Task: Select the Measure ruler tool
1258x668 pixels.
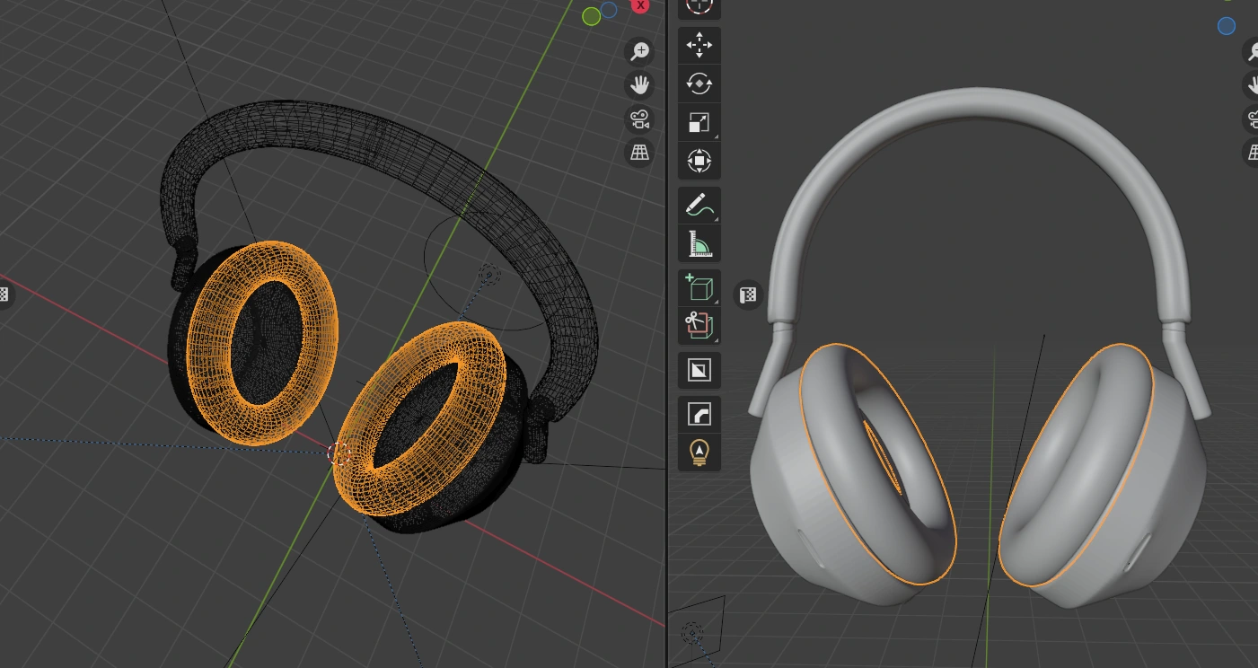Action: coord(699,244)
